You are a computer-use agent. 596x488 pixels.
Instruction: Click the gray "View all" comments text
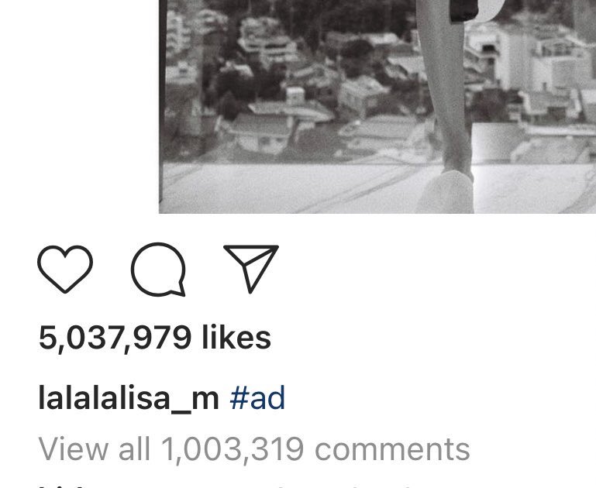[95, 448]
